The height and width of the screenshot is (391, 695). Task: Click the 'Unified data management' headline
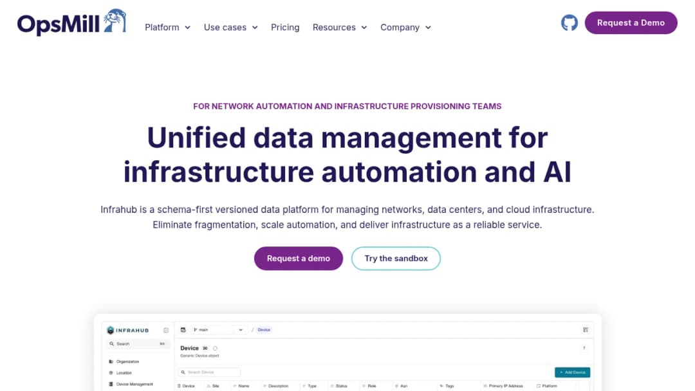[347, 154]
